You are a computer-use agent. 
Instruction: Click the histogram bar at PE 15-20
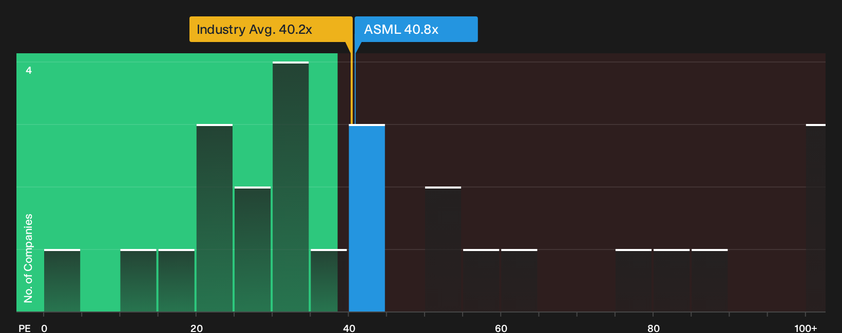pos(177,280)
